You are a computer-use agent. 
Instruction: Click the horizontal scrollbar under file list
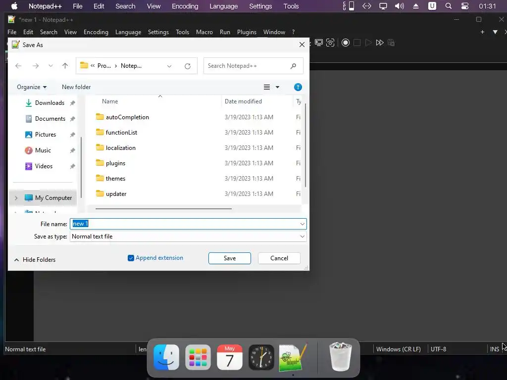163,209
